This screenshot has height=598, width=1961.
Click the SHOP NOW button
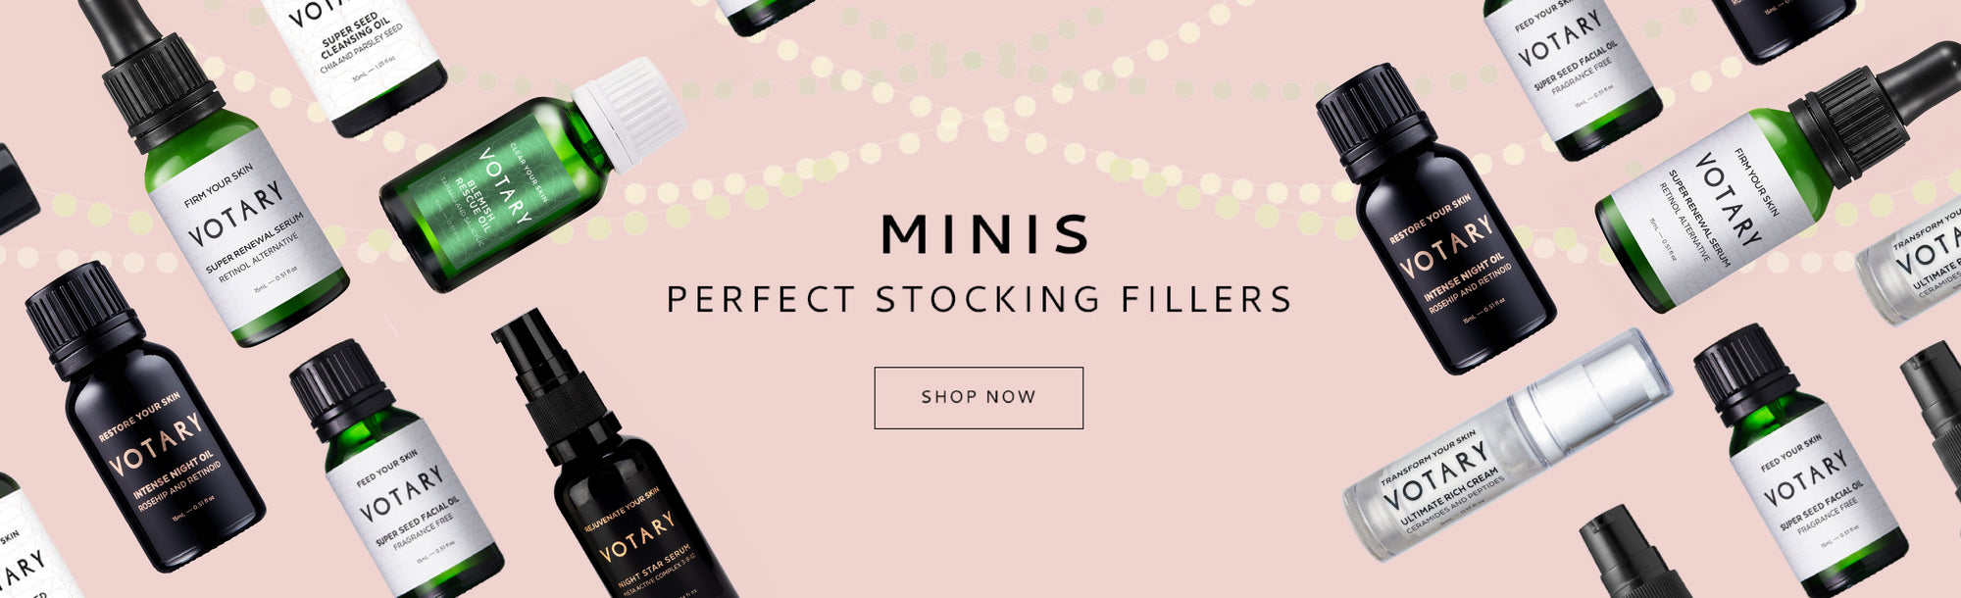(979, 398)
